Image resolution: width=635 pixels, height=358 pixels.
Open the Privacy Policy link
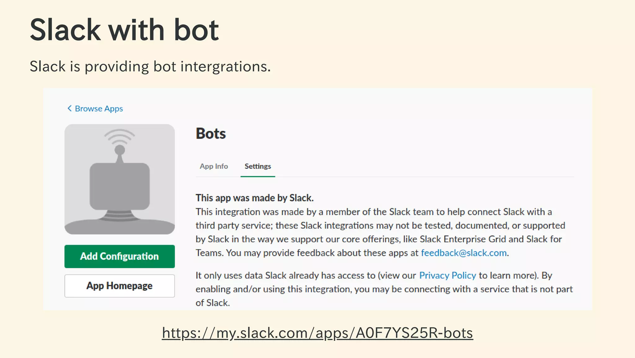[x=447, y=275]
